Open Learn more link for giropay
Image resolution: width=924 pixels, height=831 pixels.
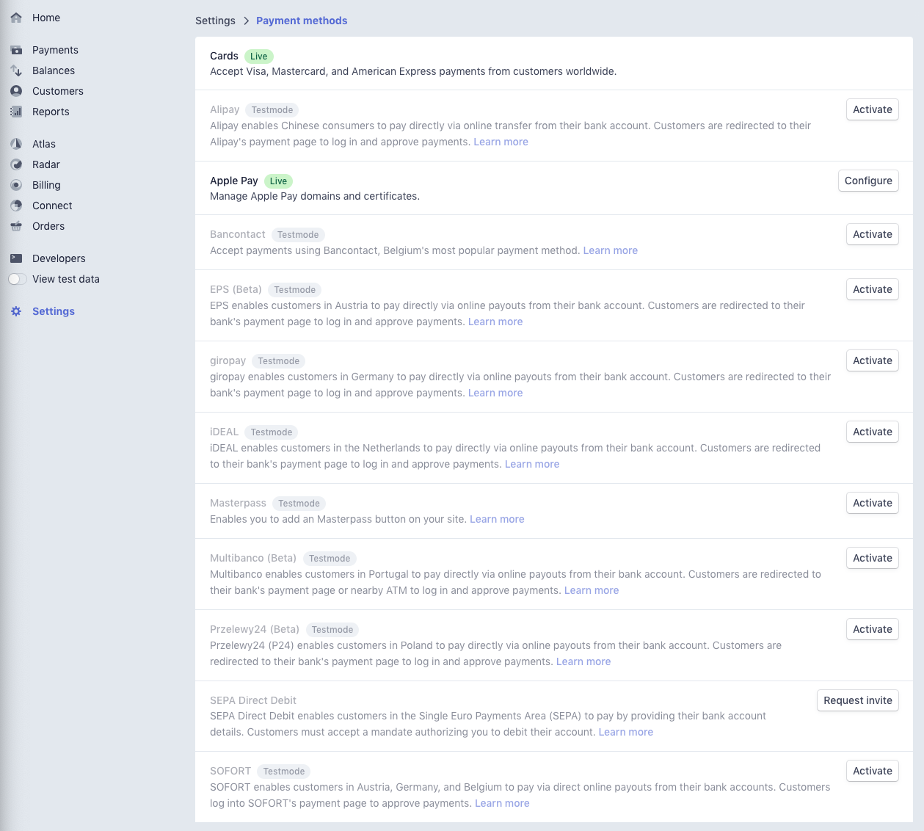495,393
